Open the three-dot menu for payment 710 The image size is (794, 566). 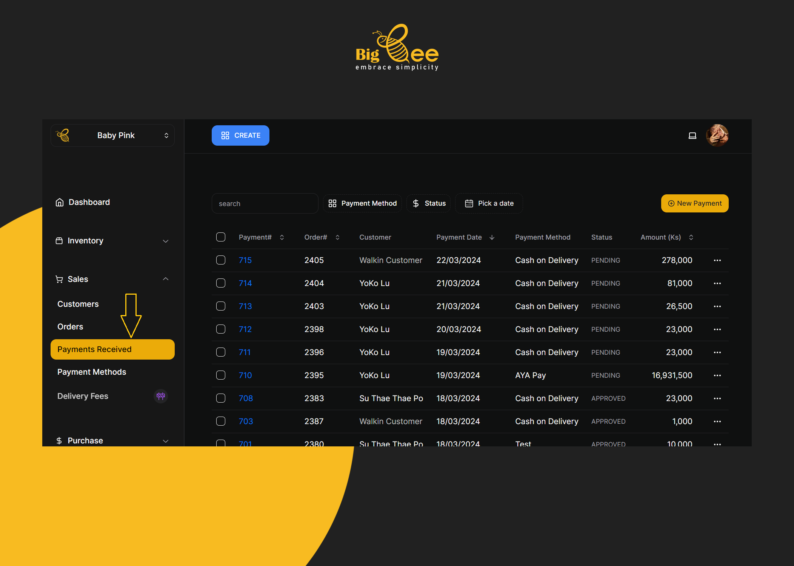point(717,375)
